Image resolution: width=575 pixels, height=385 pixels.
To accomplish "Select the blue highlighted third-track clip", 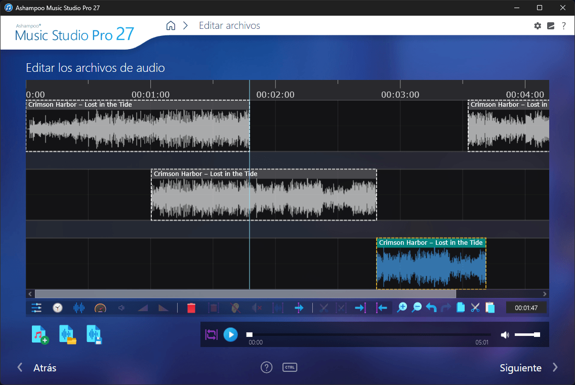I will [x=431, y=264].
